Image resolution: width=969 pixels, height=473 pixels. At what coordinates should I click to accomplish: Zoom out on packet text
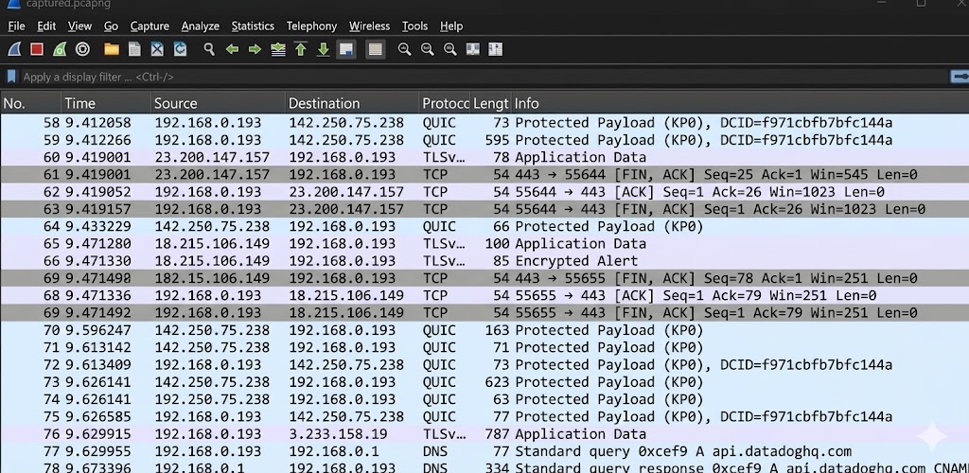click(427, 49)
